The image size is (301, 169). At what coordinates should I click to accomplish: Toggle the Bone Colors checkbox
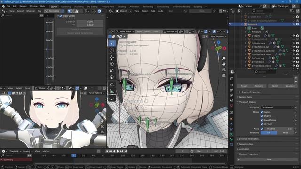pos(262,120)
